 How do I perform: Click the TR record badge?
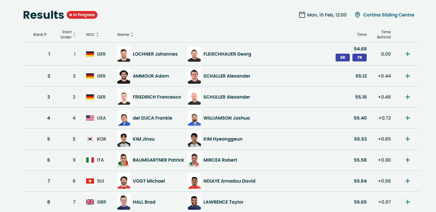tap(360, 58)
